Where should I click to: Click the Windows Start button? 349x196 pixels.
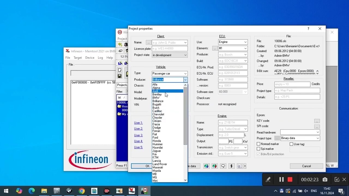(x=6, y=191)
